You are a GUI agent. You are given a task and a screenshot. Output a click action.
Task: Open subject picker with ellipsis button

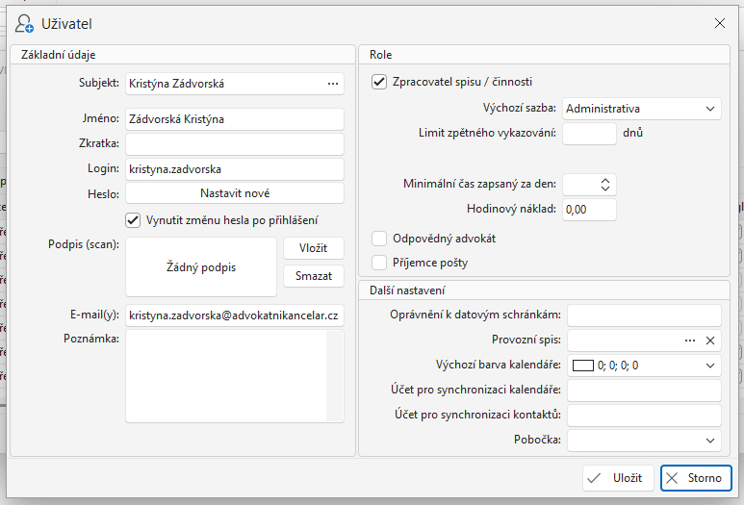click(333, 84)
